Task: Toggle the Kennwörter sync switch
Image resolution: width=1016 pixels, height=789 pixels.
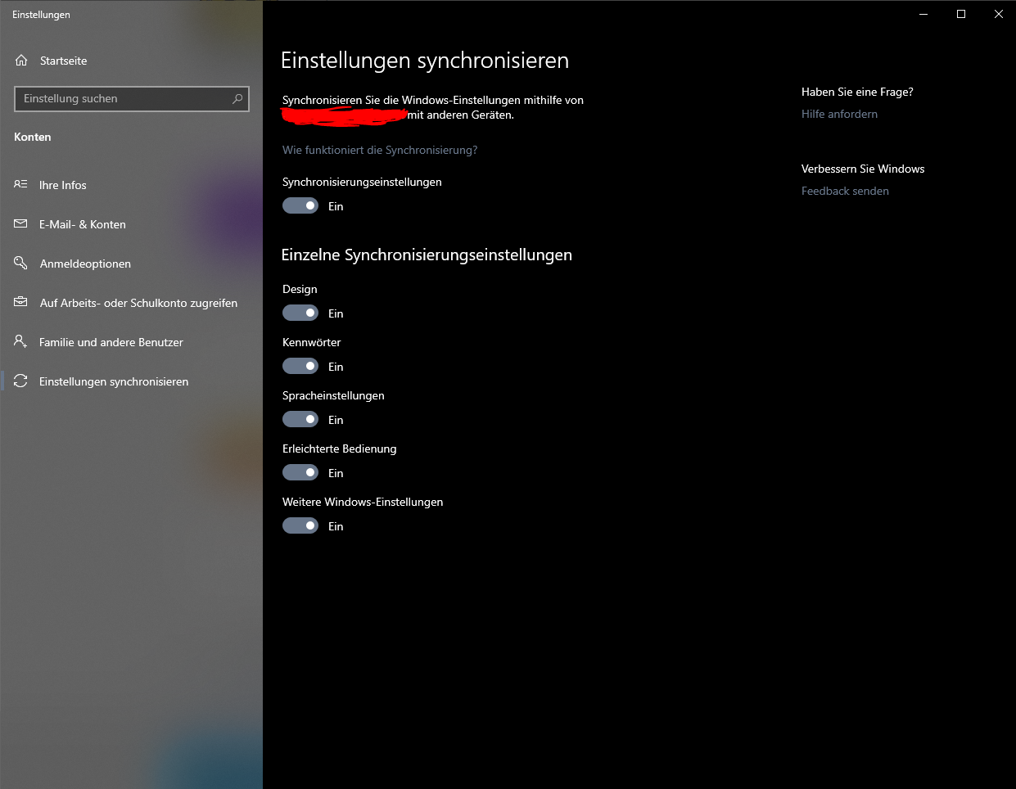Action: point(300,366)
